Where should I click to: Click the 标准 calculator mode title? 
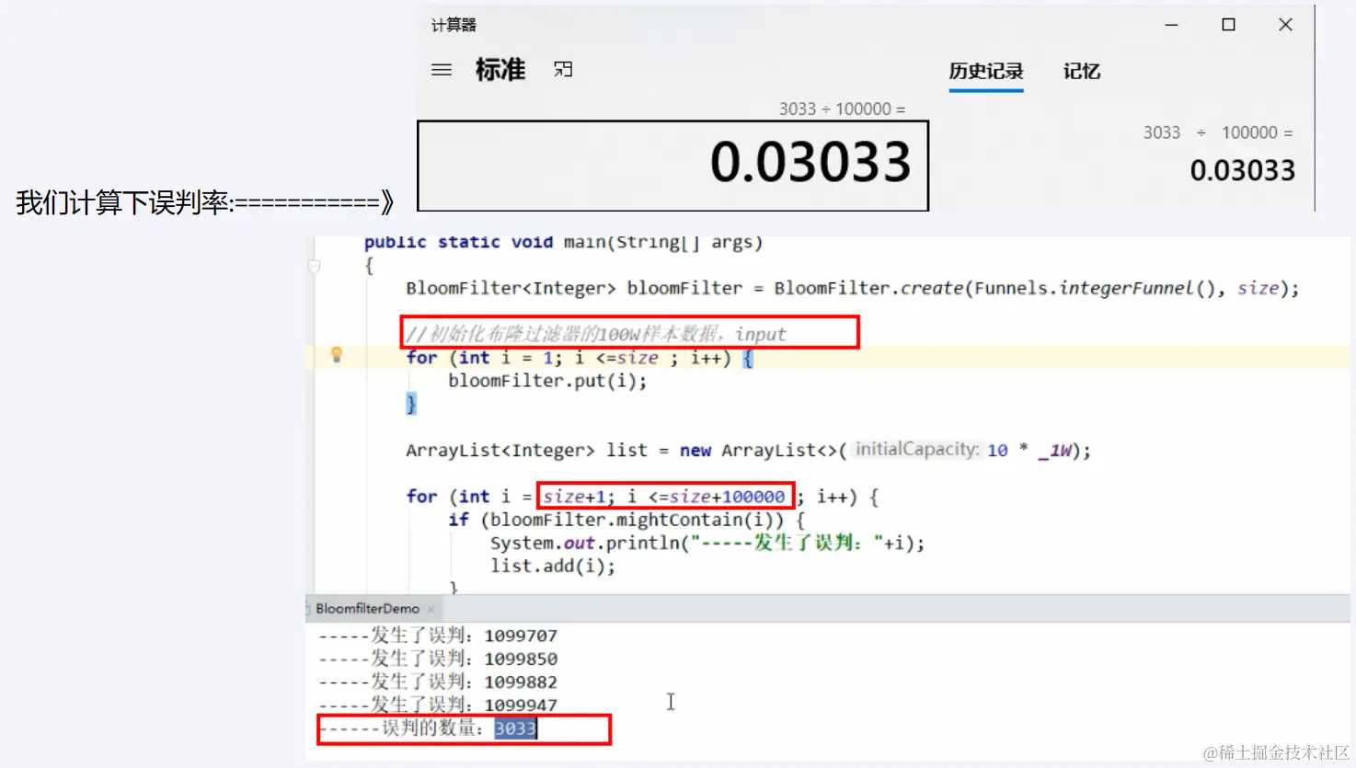[500, 69]
